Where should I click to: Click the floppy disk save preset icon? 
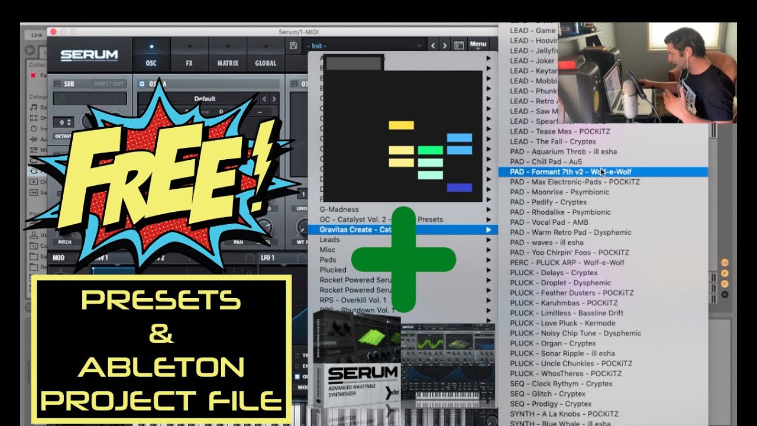pos(293,46)
